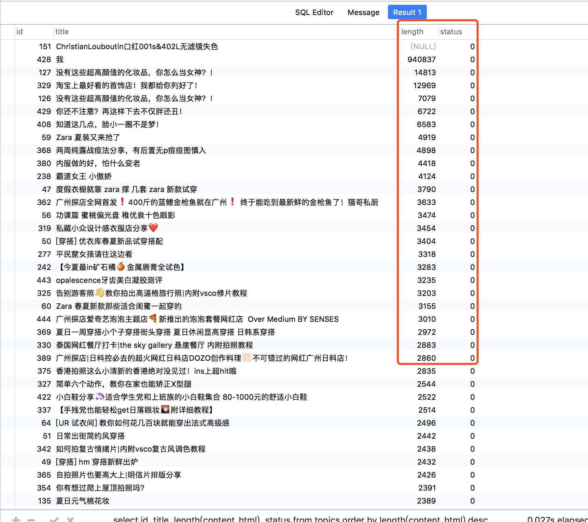Click the delete row minus icon

31,519
